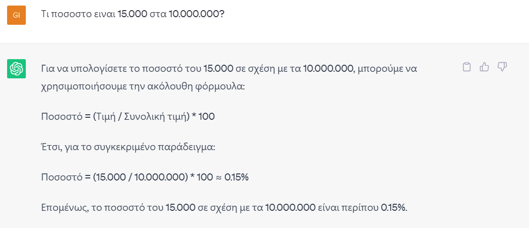Click the user's question text
This screenshot has width=529, height=228.
pos(133,14)
